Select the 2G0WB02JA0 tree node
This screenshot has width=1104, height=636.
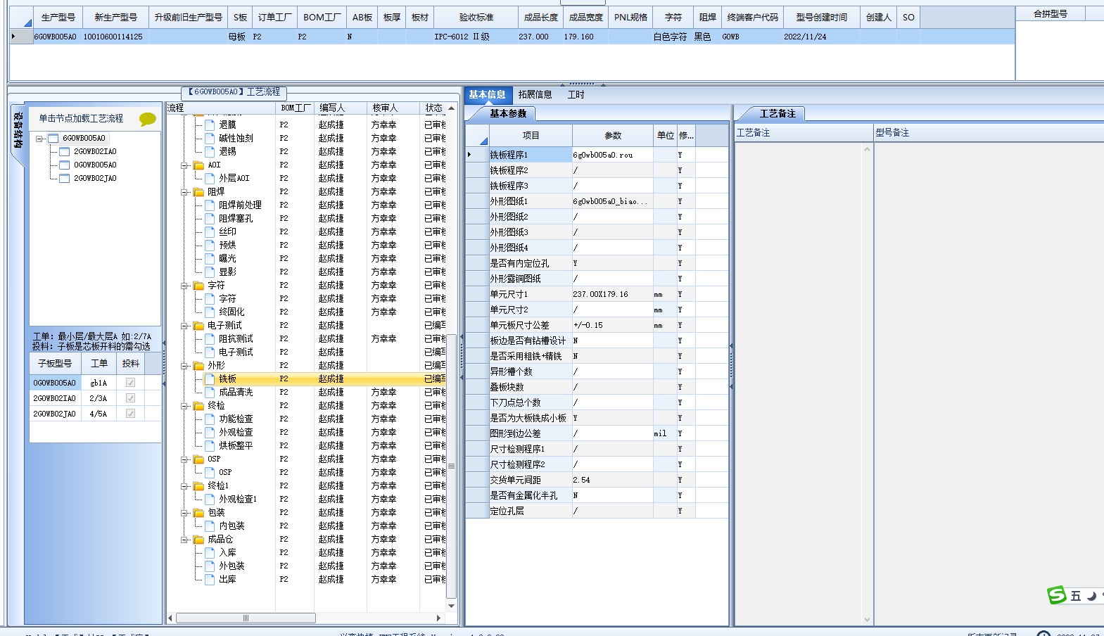pyautogui.click(x=95, y=179)
